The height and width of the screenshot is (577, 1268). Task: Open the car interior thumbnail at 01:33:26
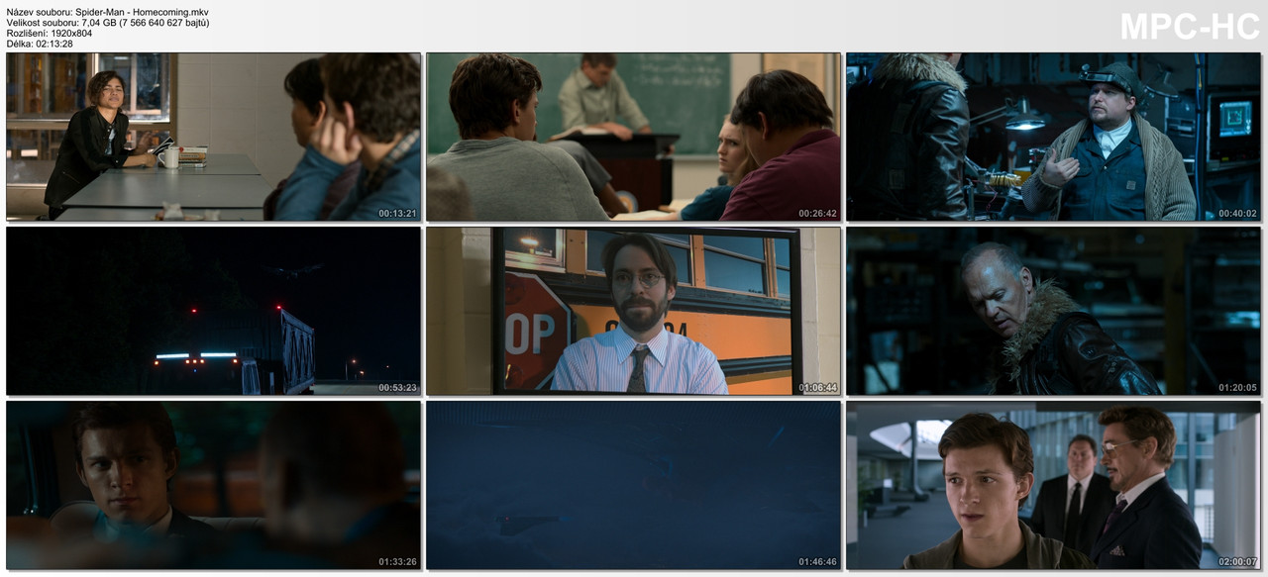(x=213, y=485)
